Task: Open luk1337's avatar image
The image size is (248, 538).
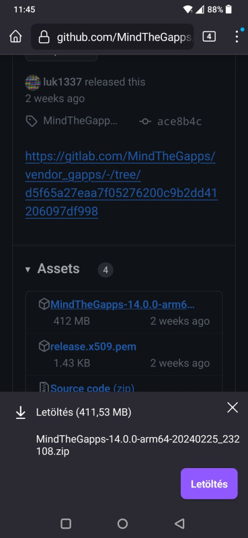Action: coord(32,82)
